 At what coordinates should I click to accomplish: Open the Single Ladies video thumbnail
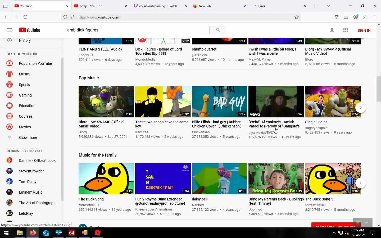point(333,102)
